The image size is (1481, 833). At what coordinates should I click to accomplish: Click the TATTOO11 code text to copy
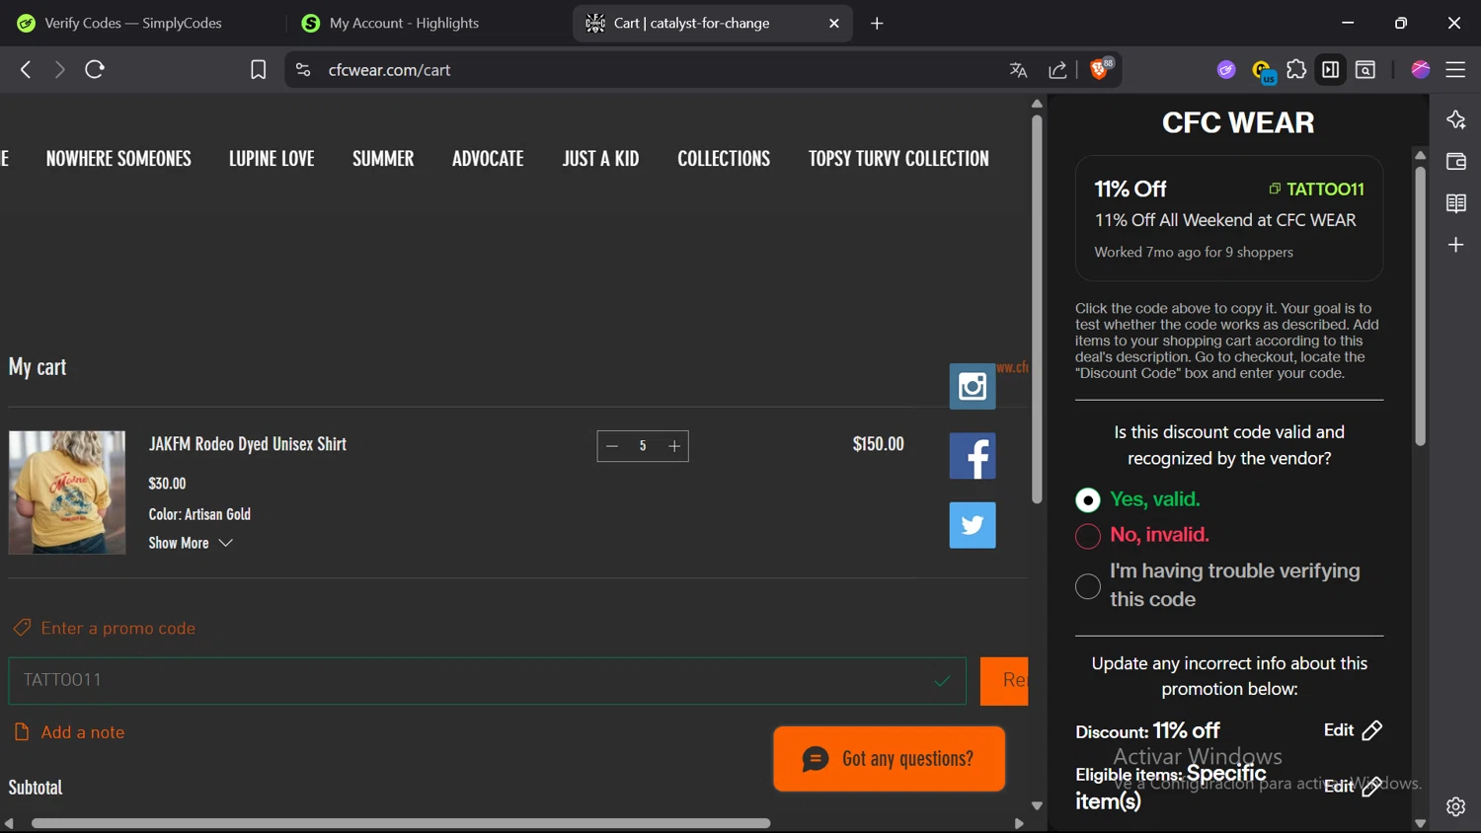(1325, 189)
